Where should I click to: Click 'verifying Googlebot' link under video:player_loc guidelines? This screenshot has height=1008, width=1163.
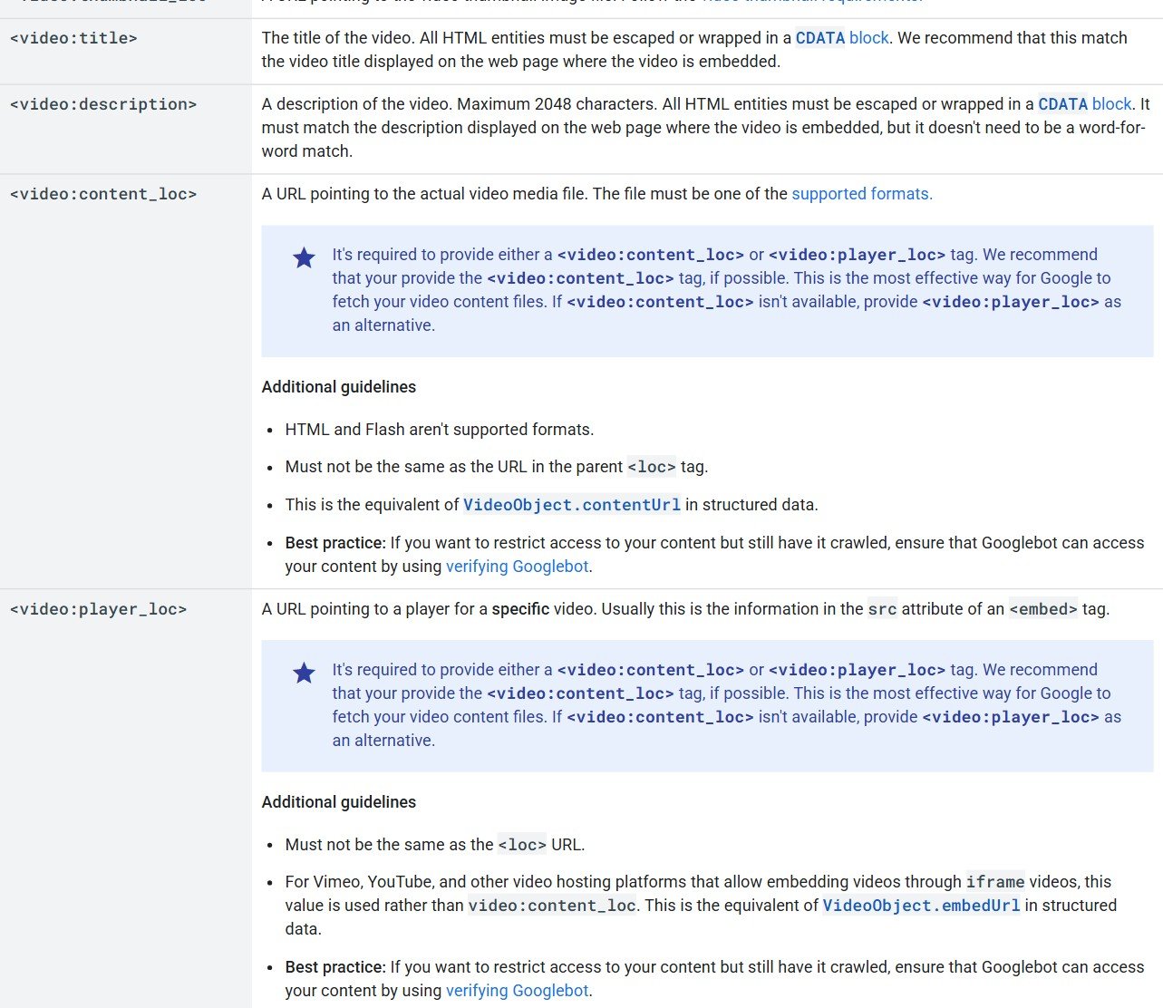tap(518, 991)
